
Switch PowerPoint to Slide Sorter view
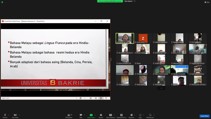pos(96,98)
